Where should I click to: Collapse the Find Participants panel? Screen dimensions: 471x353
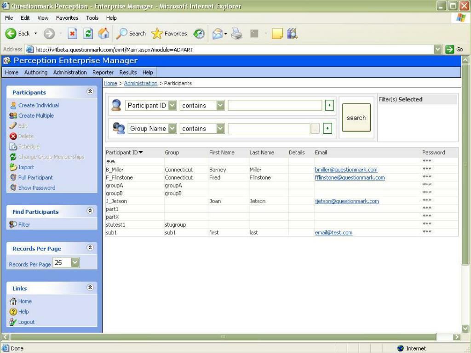[x=90, y=211]
